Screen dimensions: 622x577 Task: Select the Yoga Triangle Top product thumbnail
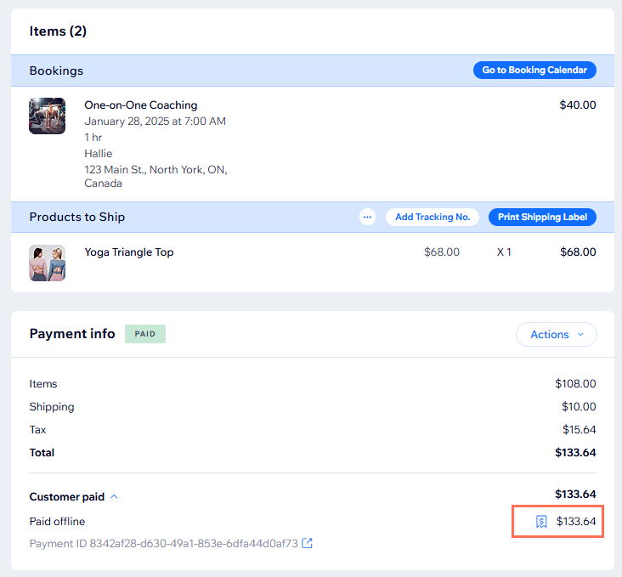point(47,263)
